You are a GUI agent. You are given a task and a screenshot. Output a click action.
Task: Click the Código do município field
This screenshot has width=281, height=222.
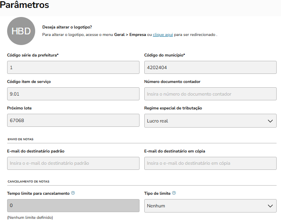point(210,68)
